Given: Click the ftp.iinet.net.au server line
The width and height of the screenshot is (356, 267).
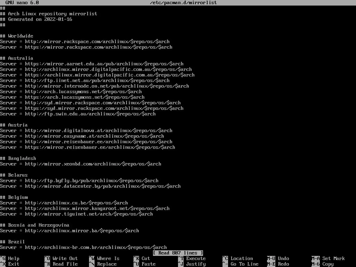Looking at the screenshot, I should tap(85, 80).
